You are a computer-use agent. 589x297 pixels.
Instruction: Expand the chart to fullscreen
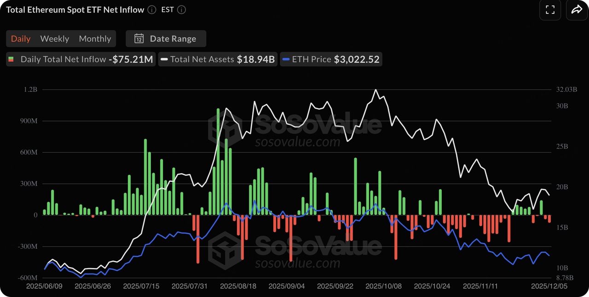pos(550,10)
